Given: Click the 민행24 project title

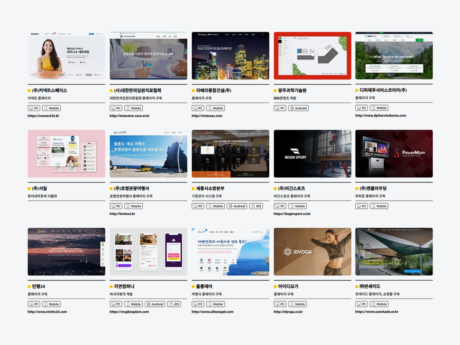Looking at the screenshot, I should [38, 286].
